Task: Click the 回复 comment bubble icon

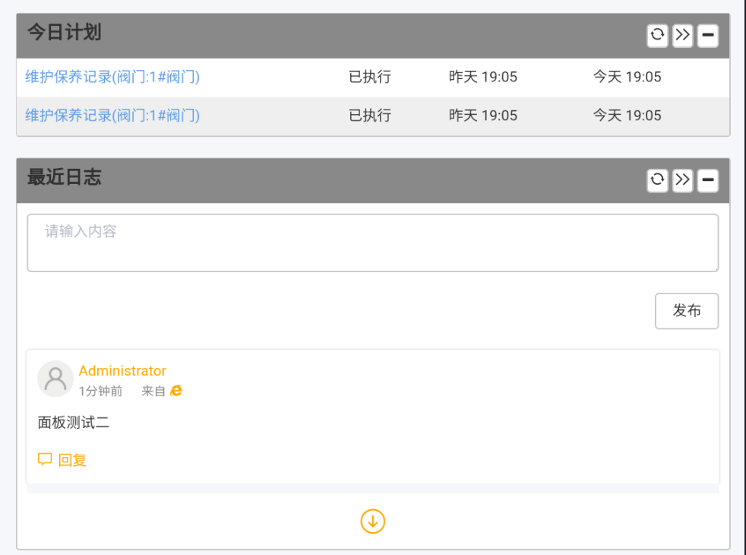Action: tap(45, 459)
